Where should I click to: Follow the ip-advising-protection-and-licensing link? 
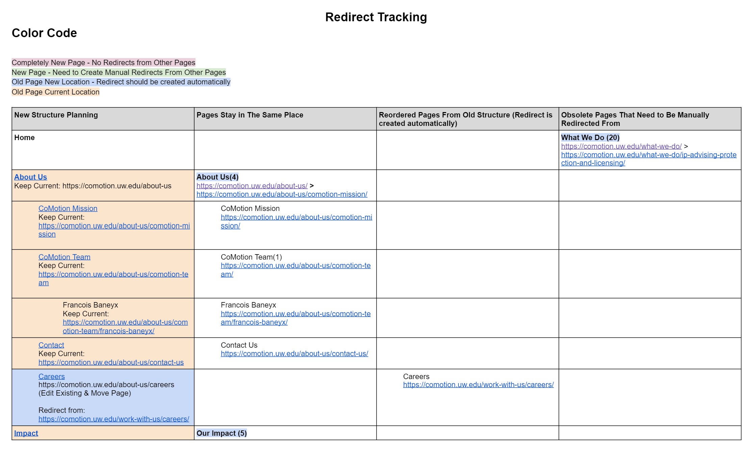tap(649, 159)
